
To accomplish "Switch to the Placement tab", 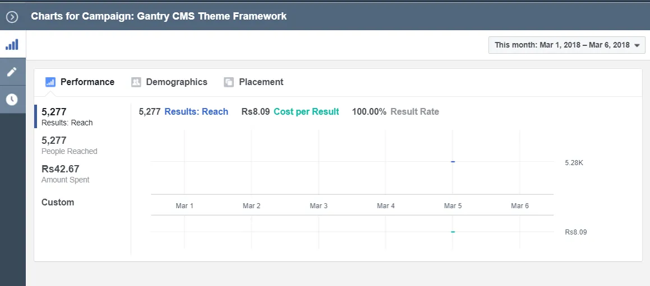I will 253,82.
